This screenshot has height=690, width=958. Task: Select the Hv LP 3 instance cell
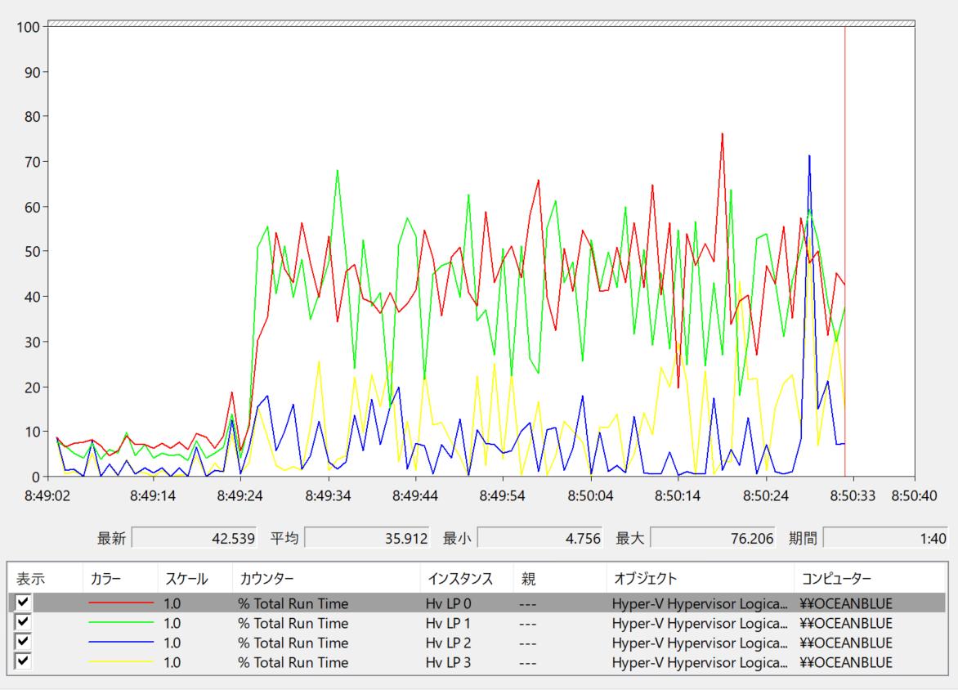click(449, 662)
